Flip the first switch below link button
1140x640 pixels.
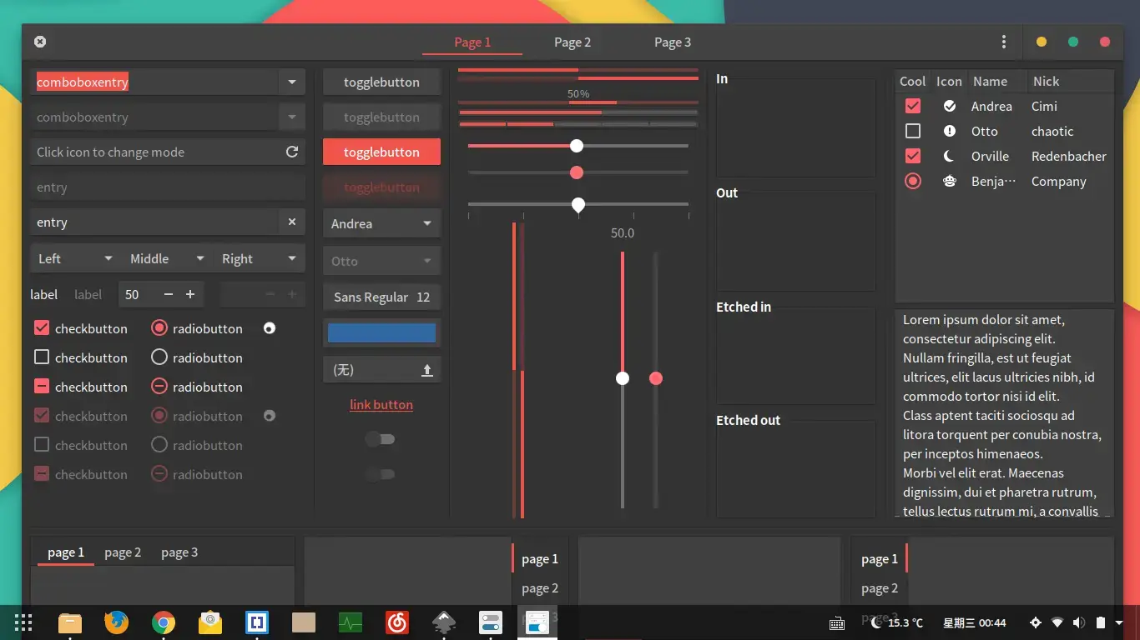(381, 439)
